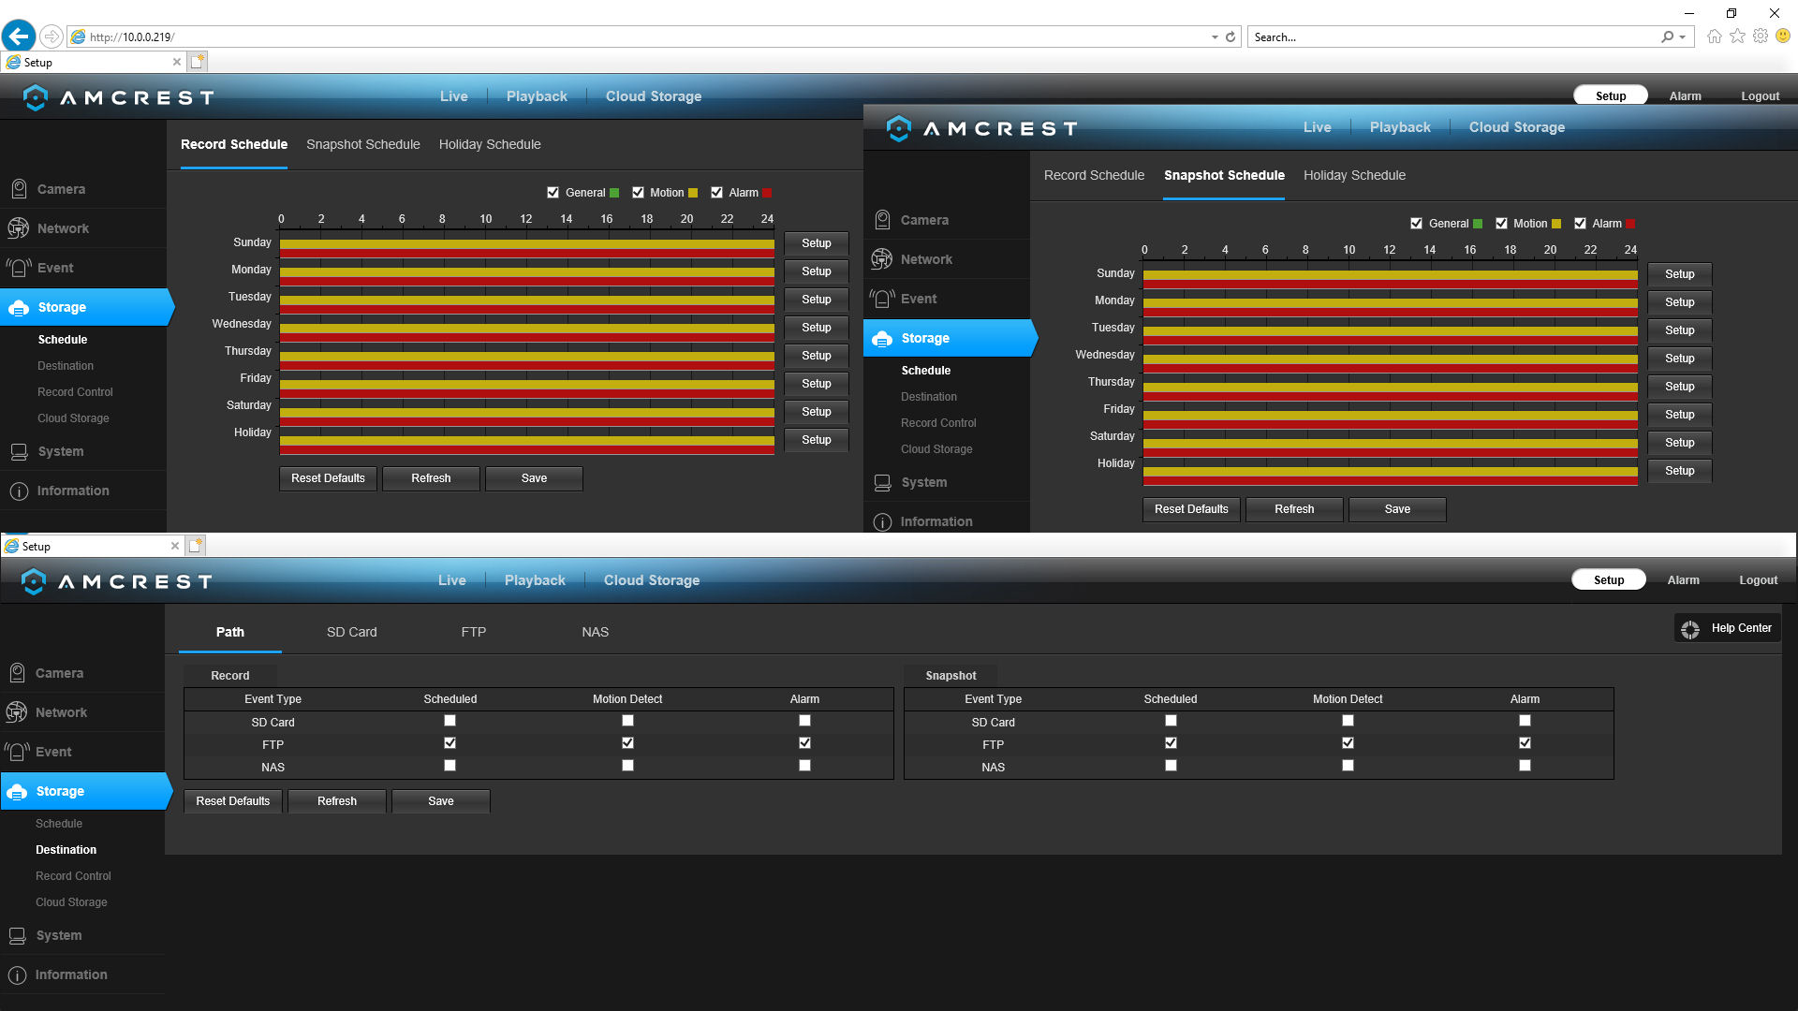The height and width of the screenshot is (1011, 1798).
Task: Open Event icon in top-right window sidebar
Action: 882,299
